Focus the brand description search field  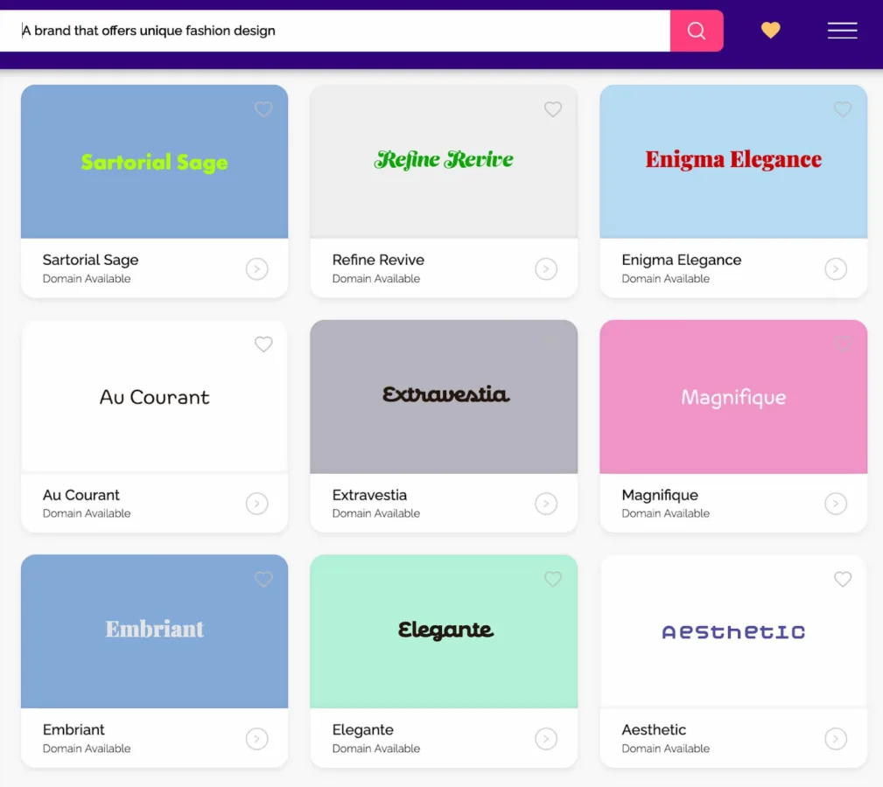[335, 31]
